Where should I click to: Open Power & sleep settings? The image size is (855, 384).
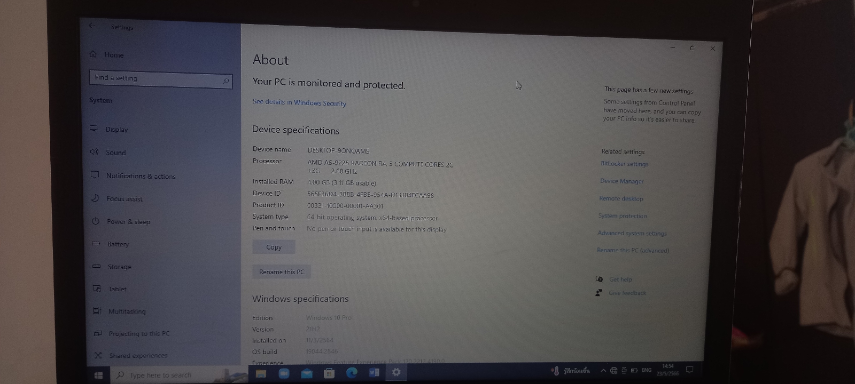(x=121, y=221)
